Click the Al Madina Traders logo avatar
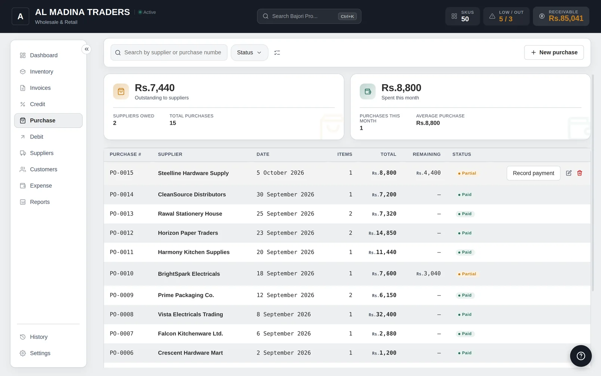601x376 pixels. click(20, 17)
